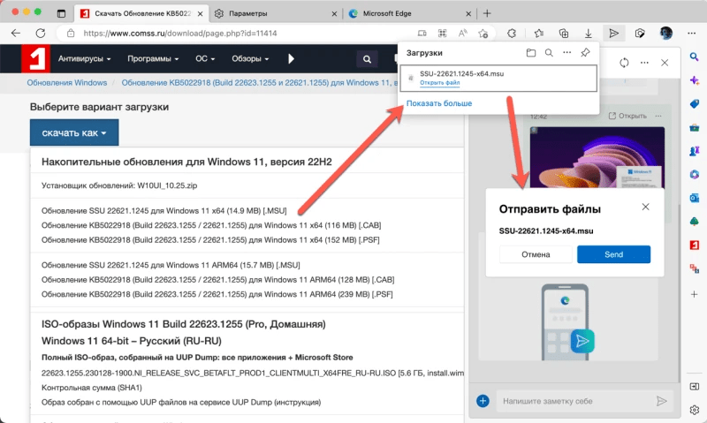Viewport: 707px width, 423px height.
Task: Open Контрольная сумма (SHA1) link
Action: [x=92, y=388]
